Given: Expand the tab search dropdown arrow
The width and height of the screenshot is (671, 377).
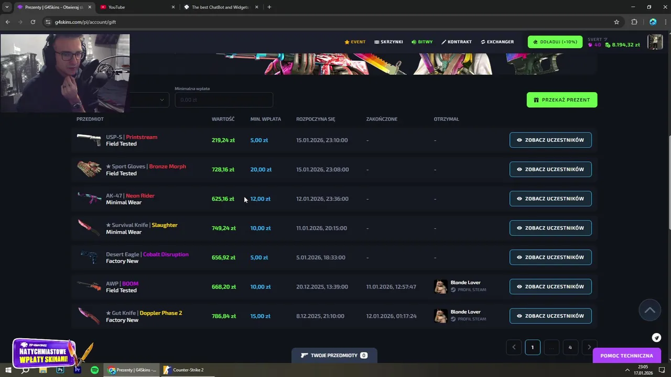Looking at the screenshot, I should tap(7, 7).
